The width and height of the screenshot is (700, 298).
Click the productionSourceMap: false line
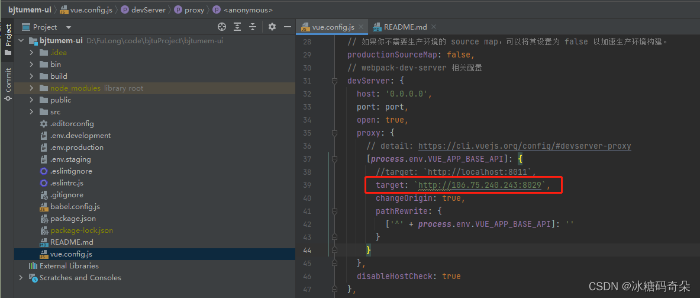click(411, 55)
